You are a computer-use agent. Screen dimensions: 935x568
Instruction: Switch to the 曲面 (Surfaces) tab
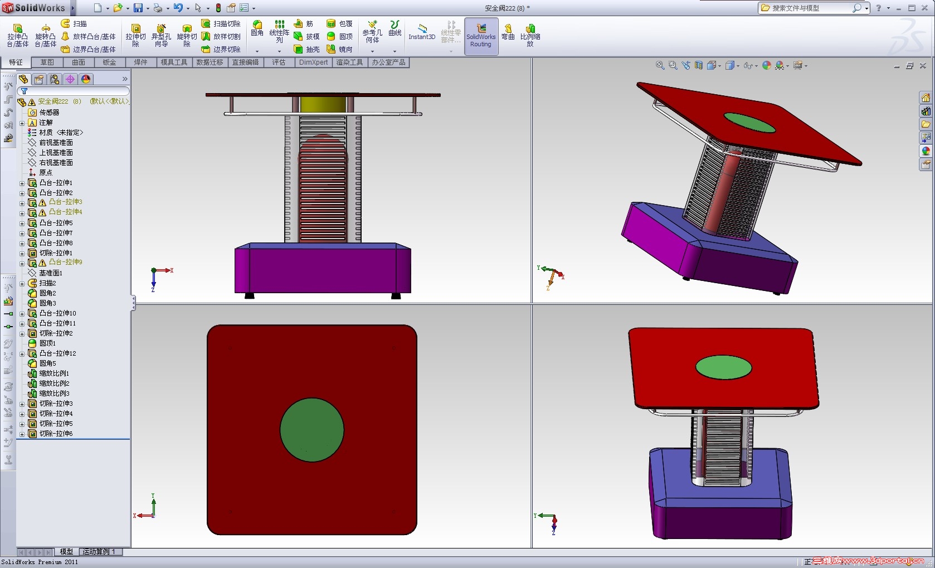pyautogui.click(x=79, y=62)
